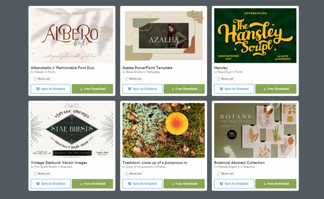
Task: Click Dropbox icon on the Alberobello card
Action: (x=38, y=89)
